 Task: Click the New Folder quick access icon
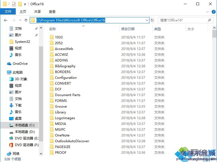20,4
